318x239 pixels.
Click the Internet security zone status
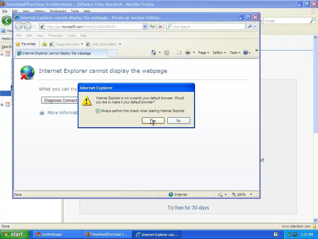pyautogui.click(x=178, y=194)
